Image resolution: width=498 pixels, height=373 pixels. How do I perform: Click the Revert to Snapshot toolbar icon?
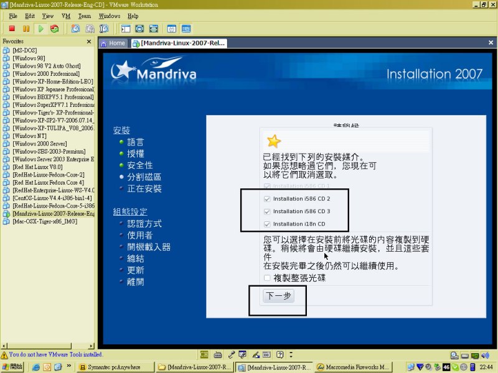(x=90, y=29)
